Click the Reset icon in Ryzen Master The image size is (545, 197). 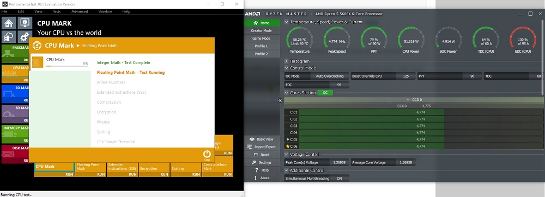(x=256, y=155)
